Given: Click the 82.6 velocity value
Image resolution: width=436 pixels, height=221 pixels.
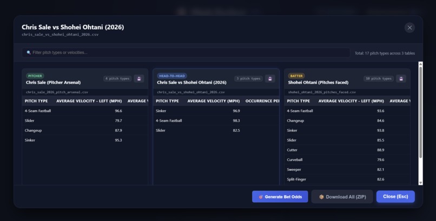Looking at the screenshot, I should pyautogui.click(x=381, y=179).
